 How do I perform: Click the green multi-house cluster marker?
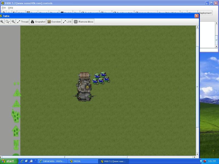pyautogui.click(x=15, y=116)
